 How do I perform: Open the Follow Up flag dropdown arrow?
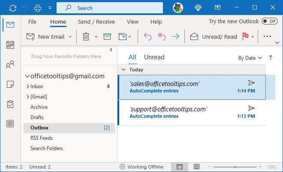coord(253,37)
